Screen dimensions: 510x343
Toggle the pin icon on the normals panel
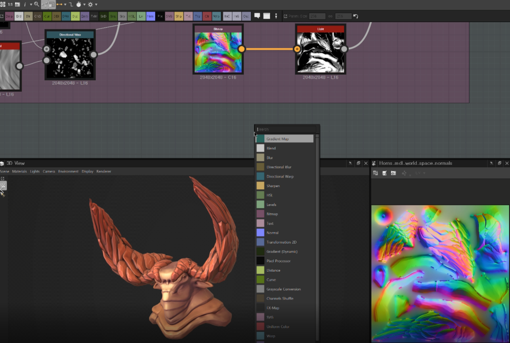click(492, 163)
